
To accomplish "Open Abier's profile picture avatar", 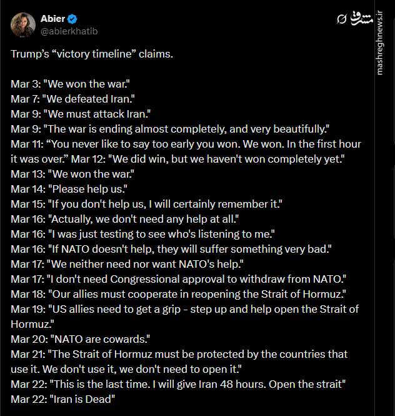I will pos(23,24).
